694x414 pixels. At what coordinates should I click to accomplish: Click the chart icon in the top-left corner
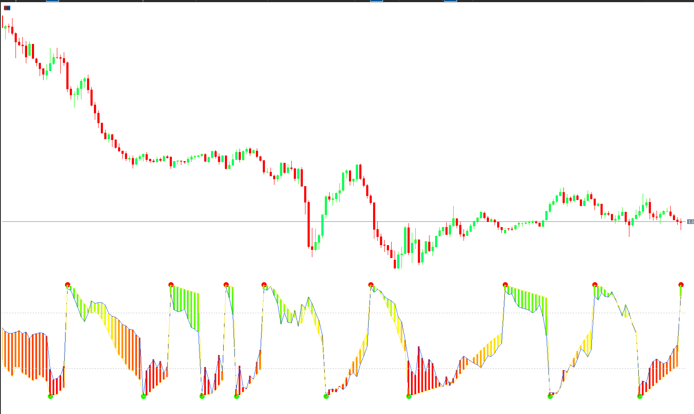[x=7, y=8]
